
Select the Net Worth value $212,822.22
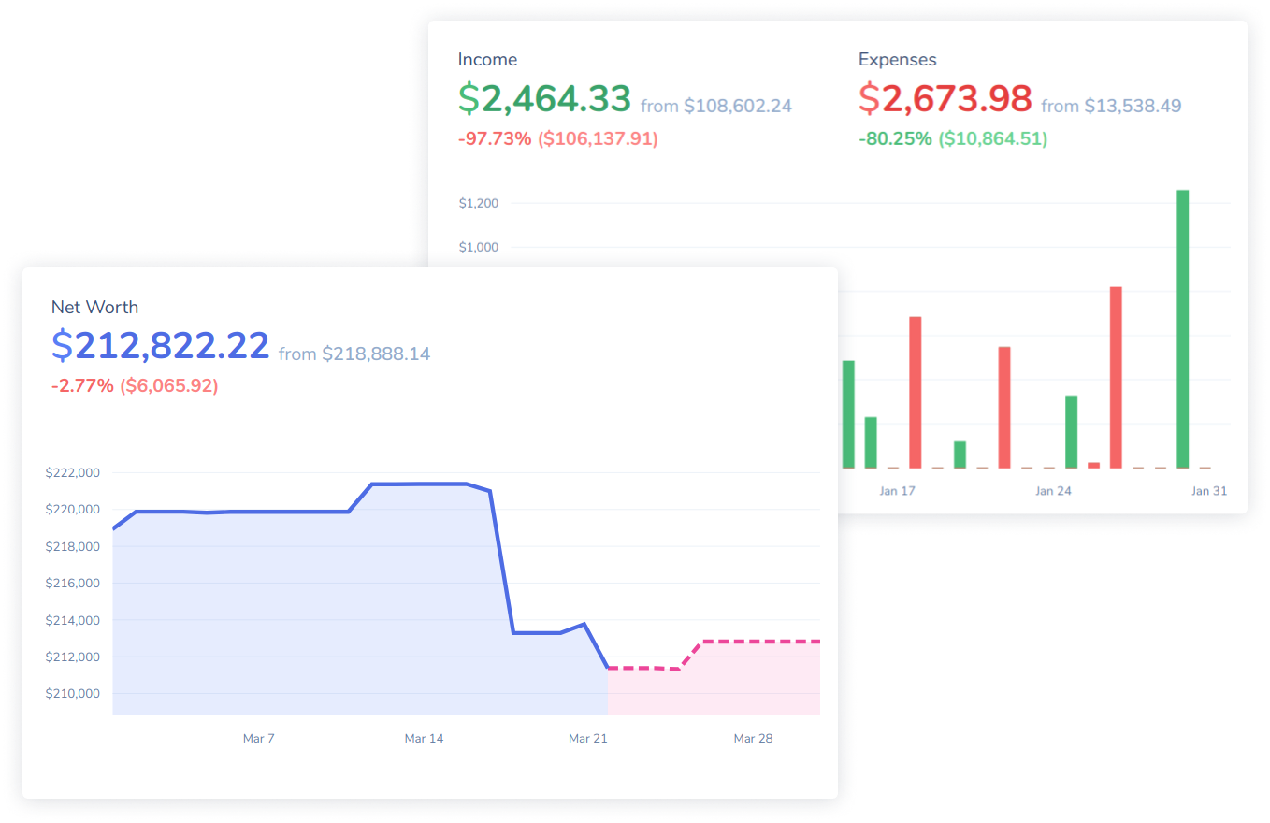[160, 347]
